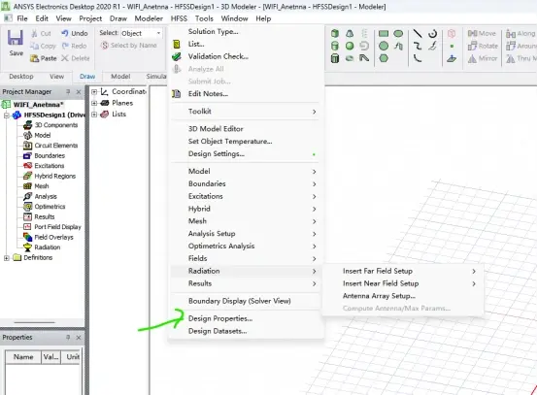
Task: Select the Draw line tool
Action: (x=418, y=33)
